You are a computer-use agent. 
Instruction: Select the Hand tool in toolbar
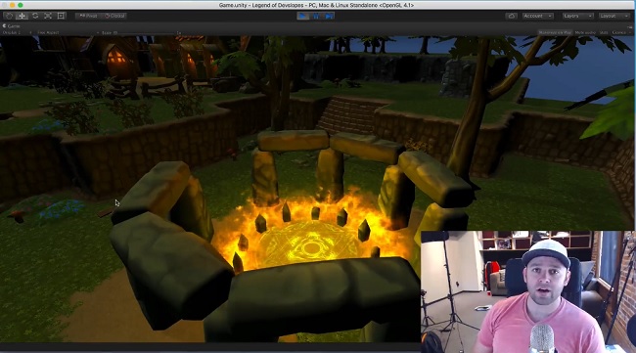tap(9, 16)
